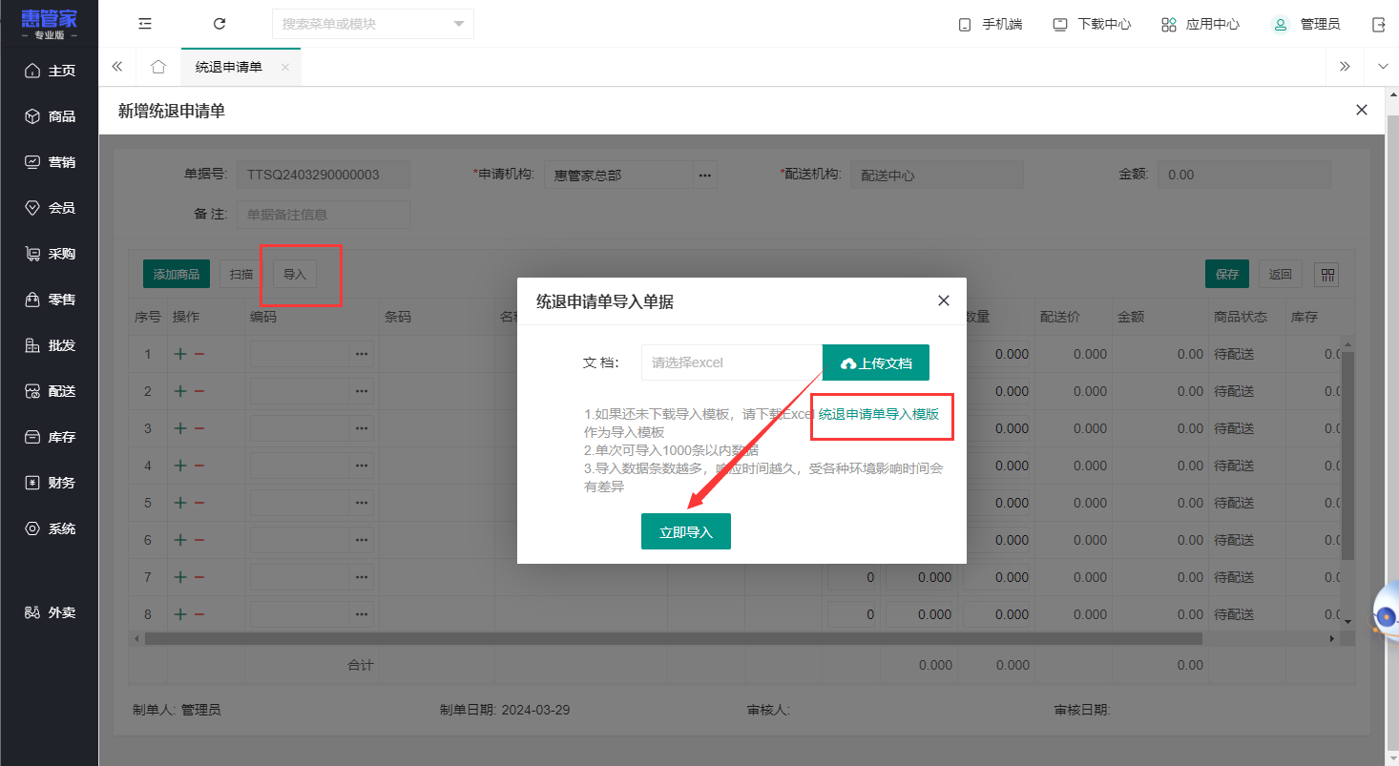Open product picker ellipsis in row 5

[x=362, y=503]
